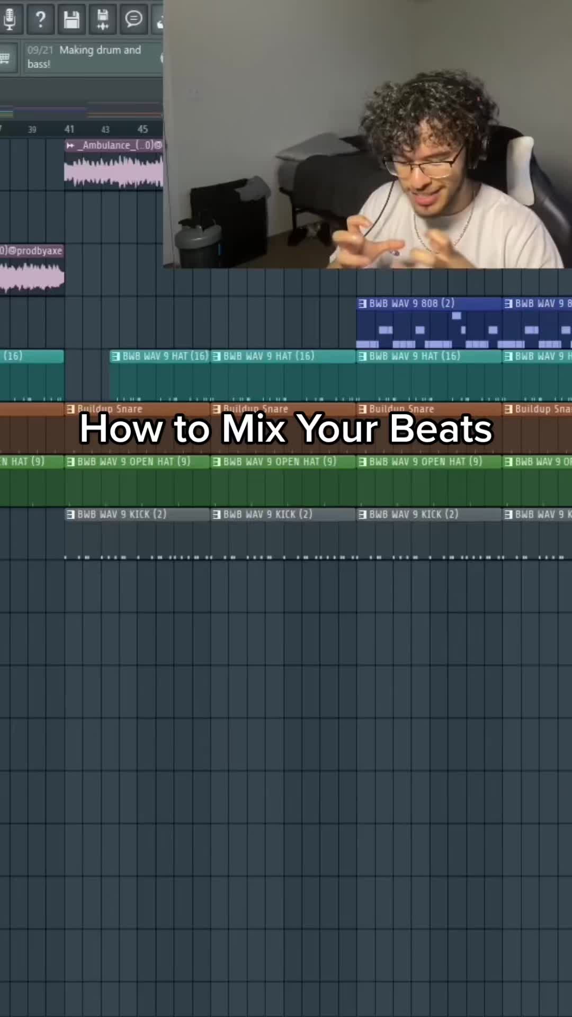Open the clip menu of the leftmost BWB WAV 9 HAT (16) clip
This screenshot has height=1017, width=572.
pos(115,356)
